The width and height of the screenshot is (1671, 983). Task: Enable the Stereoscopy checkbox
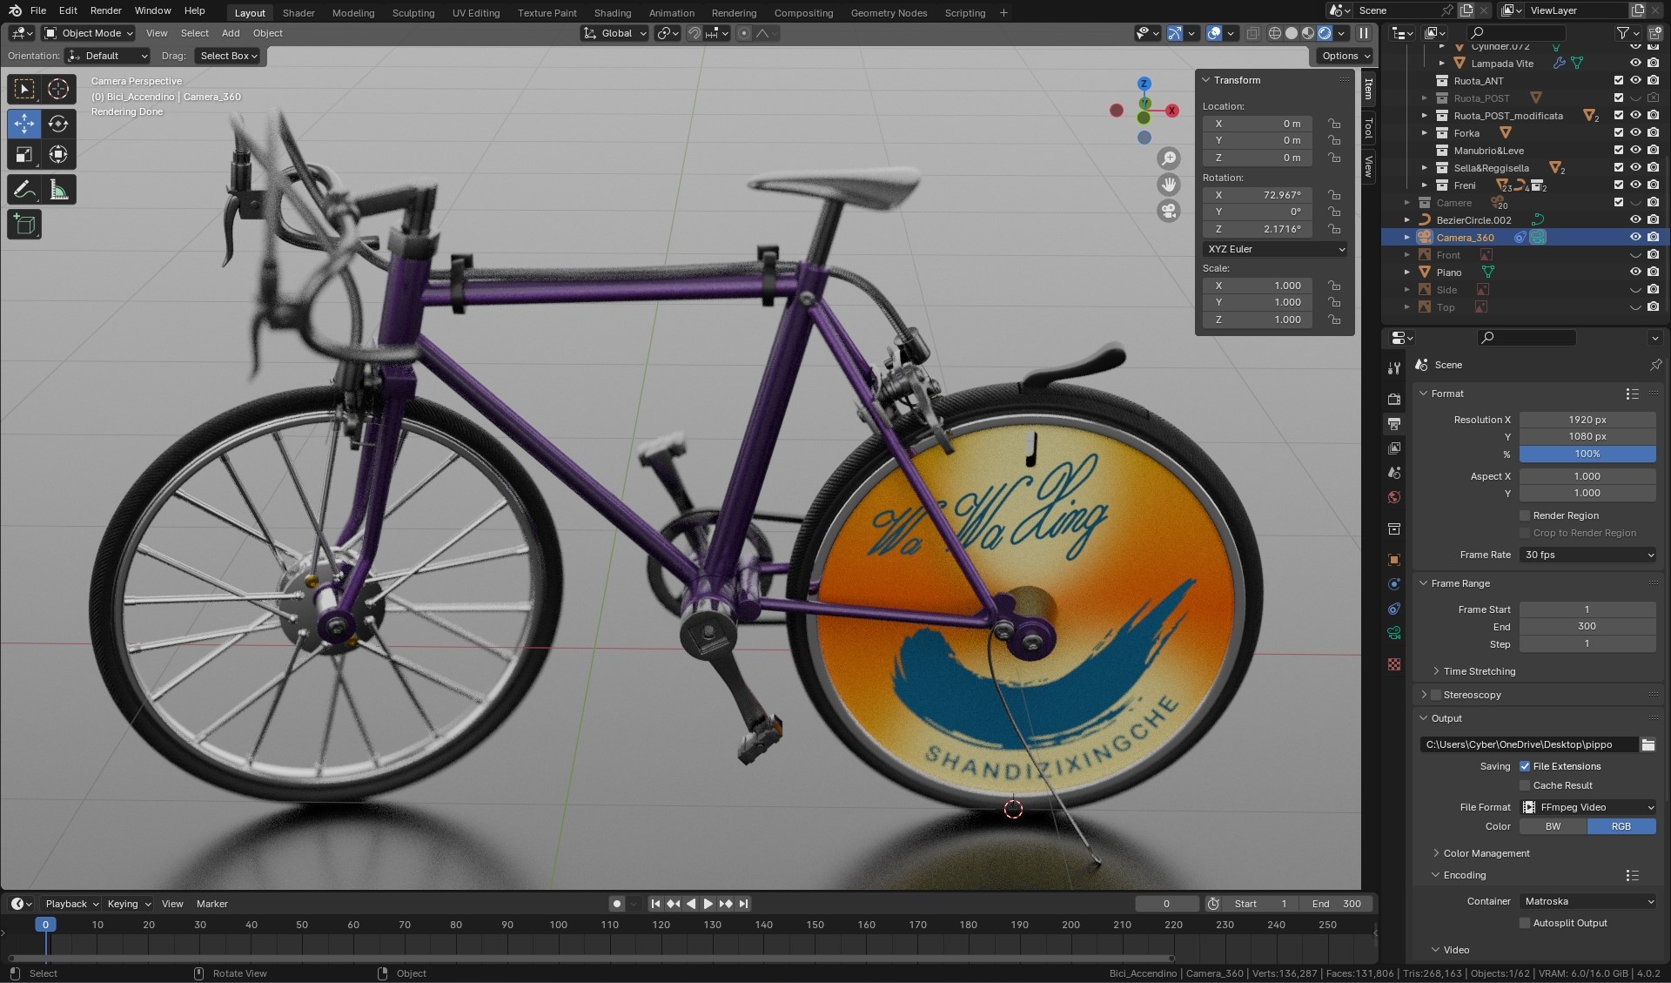1436,695
